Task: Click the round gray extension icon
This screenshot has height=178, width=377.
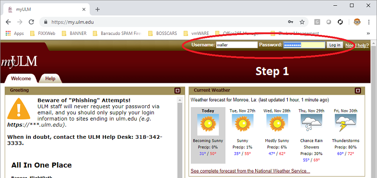Action: (329, 22)
